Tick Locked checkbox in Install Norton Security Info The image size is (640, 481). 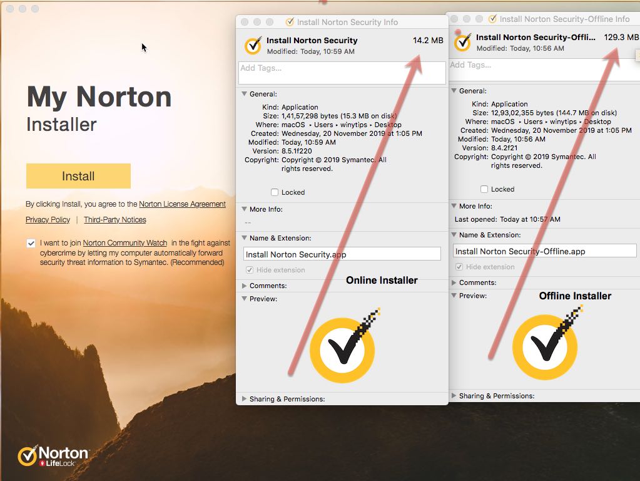(x=275, y=192)
